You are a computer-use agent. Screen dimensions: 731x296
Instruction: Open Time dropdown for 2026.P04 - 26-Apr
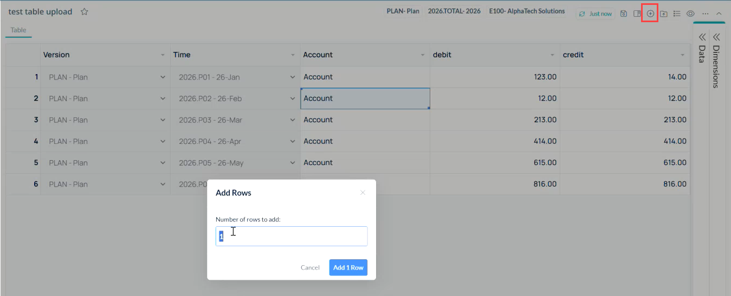coord(293,141)
